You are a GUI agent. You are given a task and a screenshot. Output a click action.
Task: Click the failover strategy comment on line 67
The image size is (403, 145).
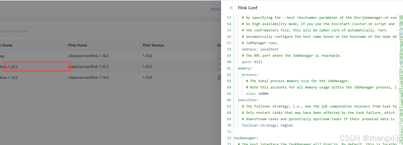[319, 106]
